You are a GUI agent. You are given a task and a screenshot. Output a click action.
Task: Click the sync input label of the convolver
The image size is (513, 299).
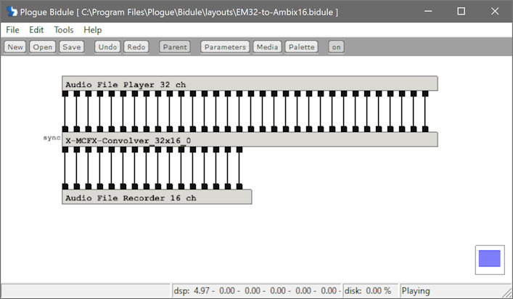(52, 138)
